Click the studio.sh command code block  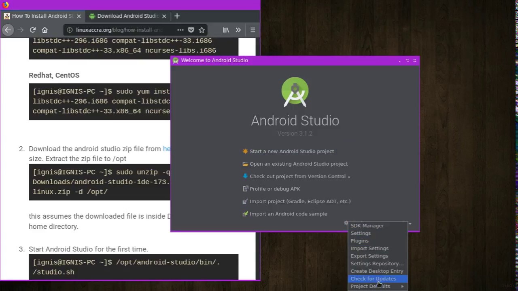tap(134, 267)
